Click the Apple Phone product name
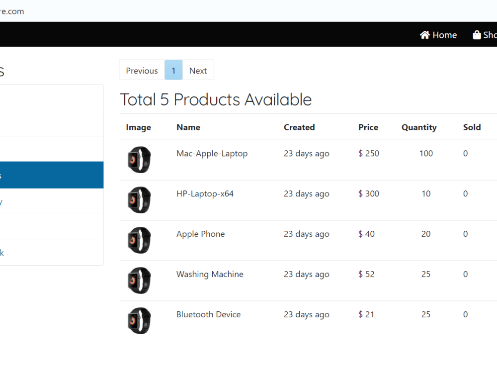The image size is (497, 373). [200, 234]
